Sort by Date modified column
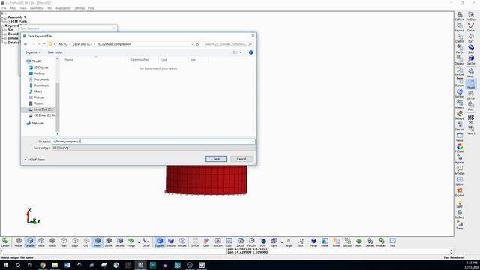480x270 pixels. pyautogui.click(x=139, y=60)
